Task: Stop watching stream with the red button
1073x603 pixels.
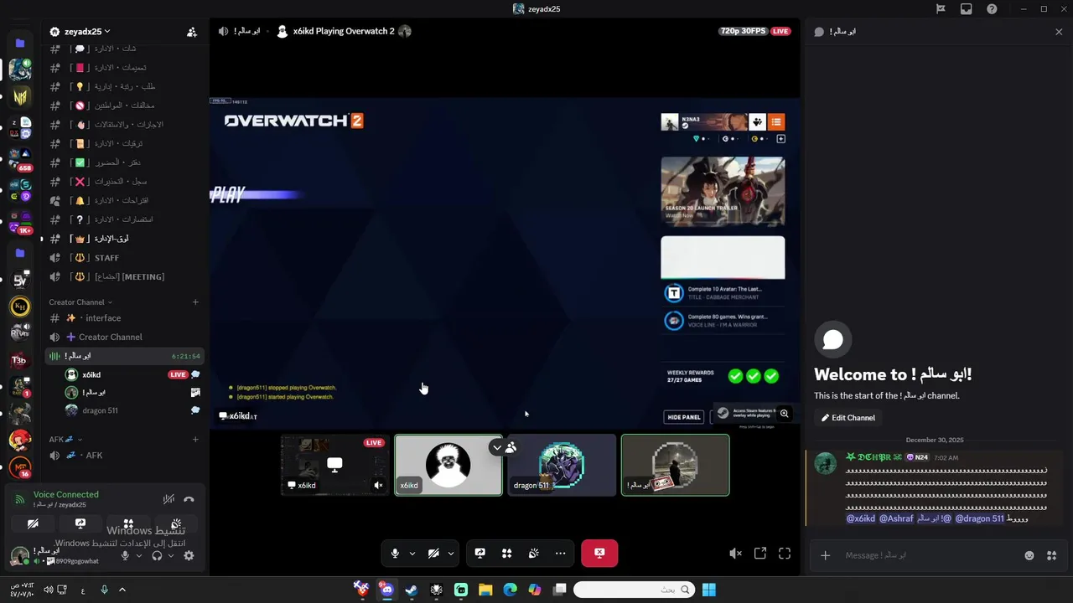Action: 599,553
